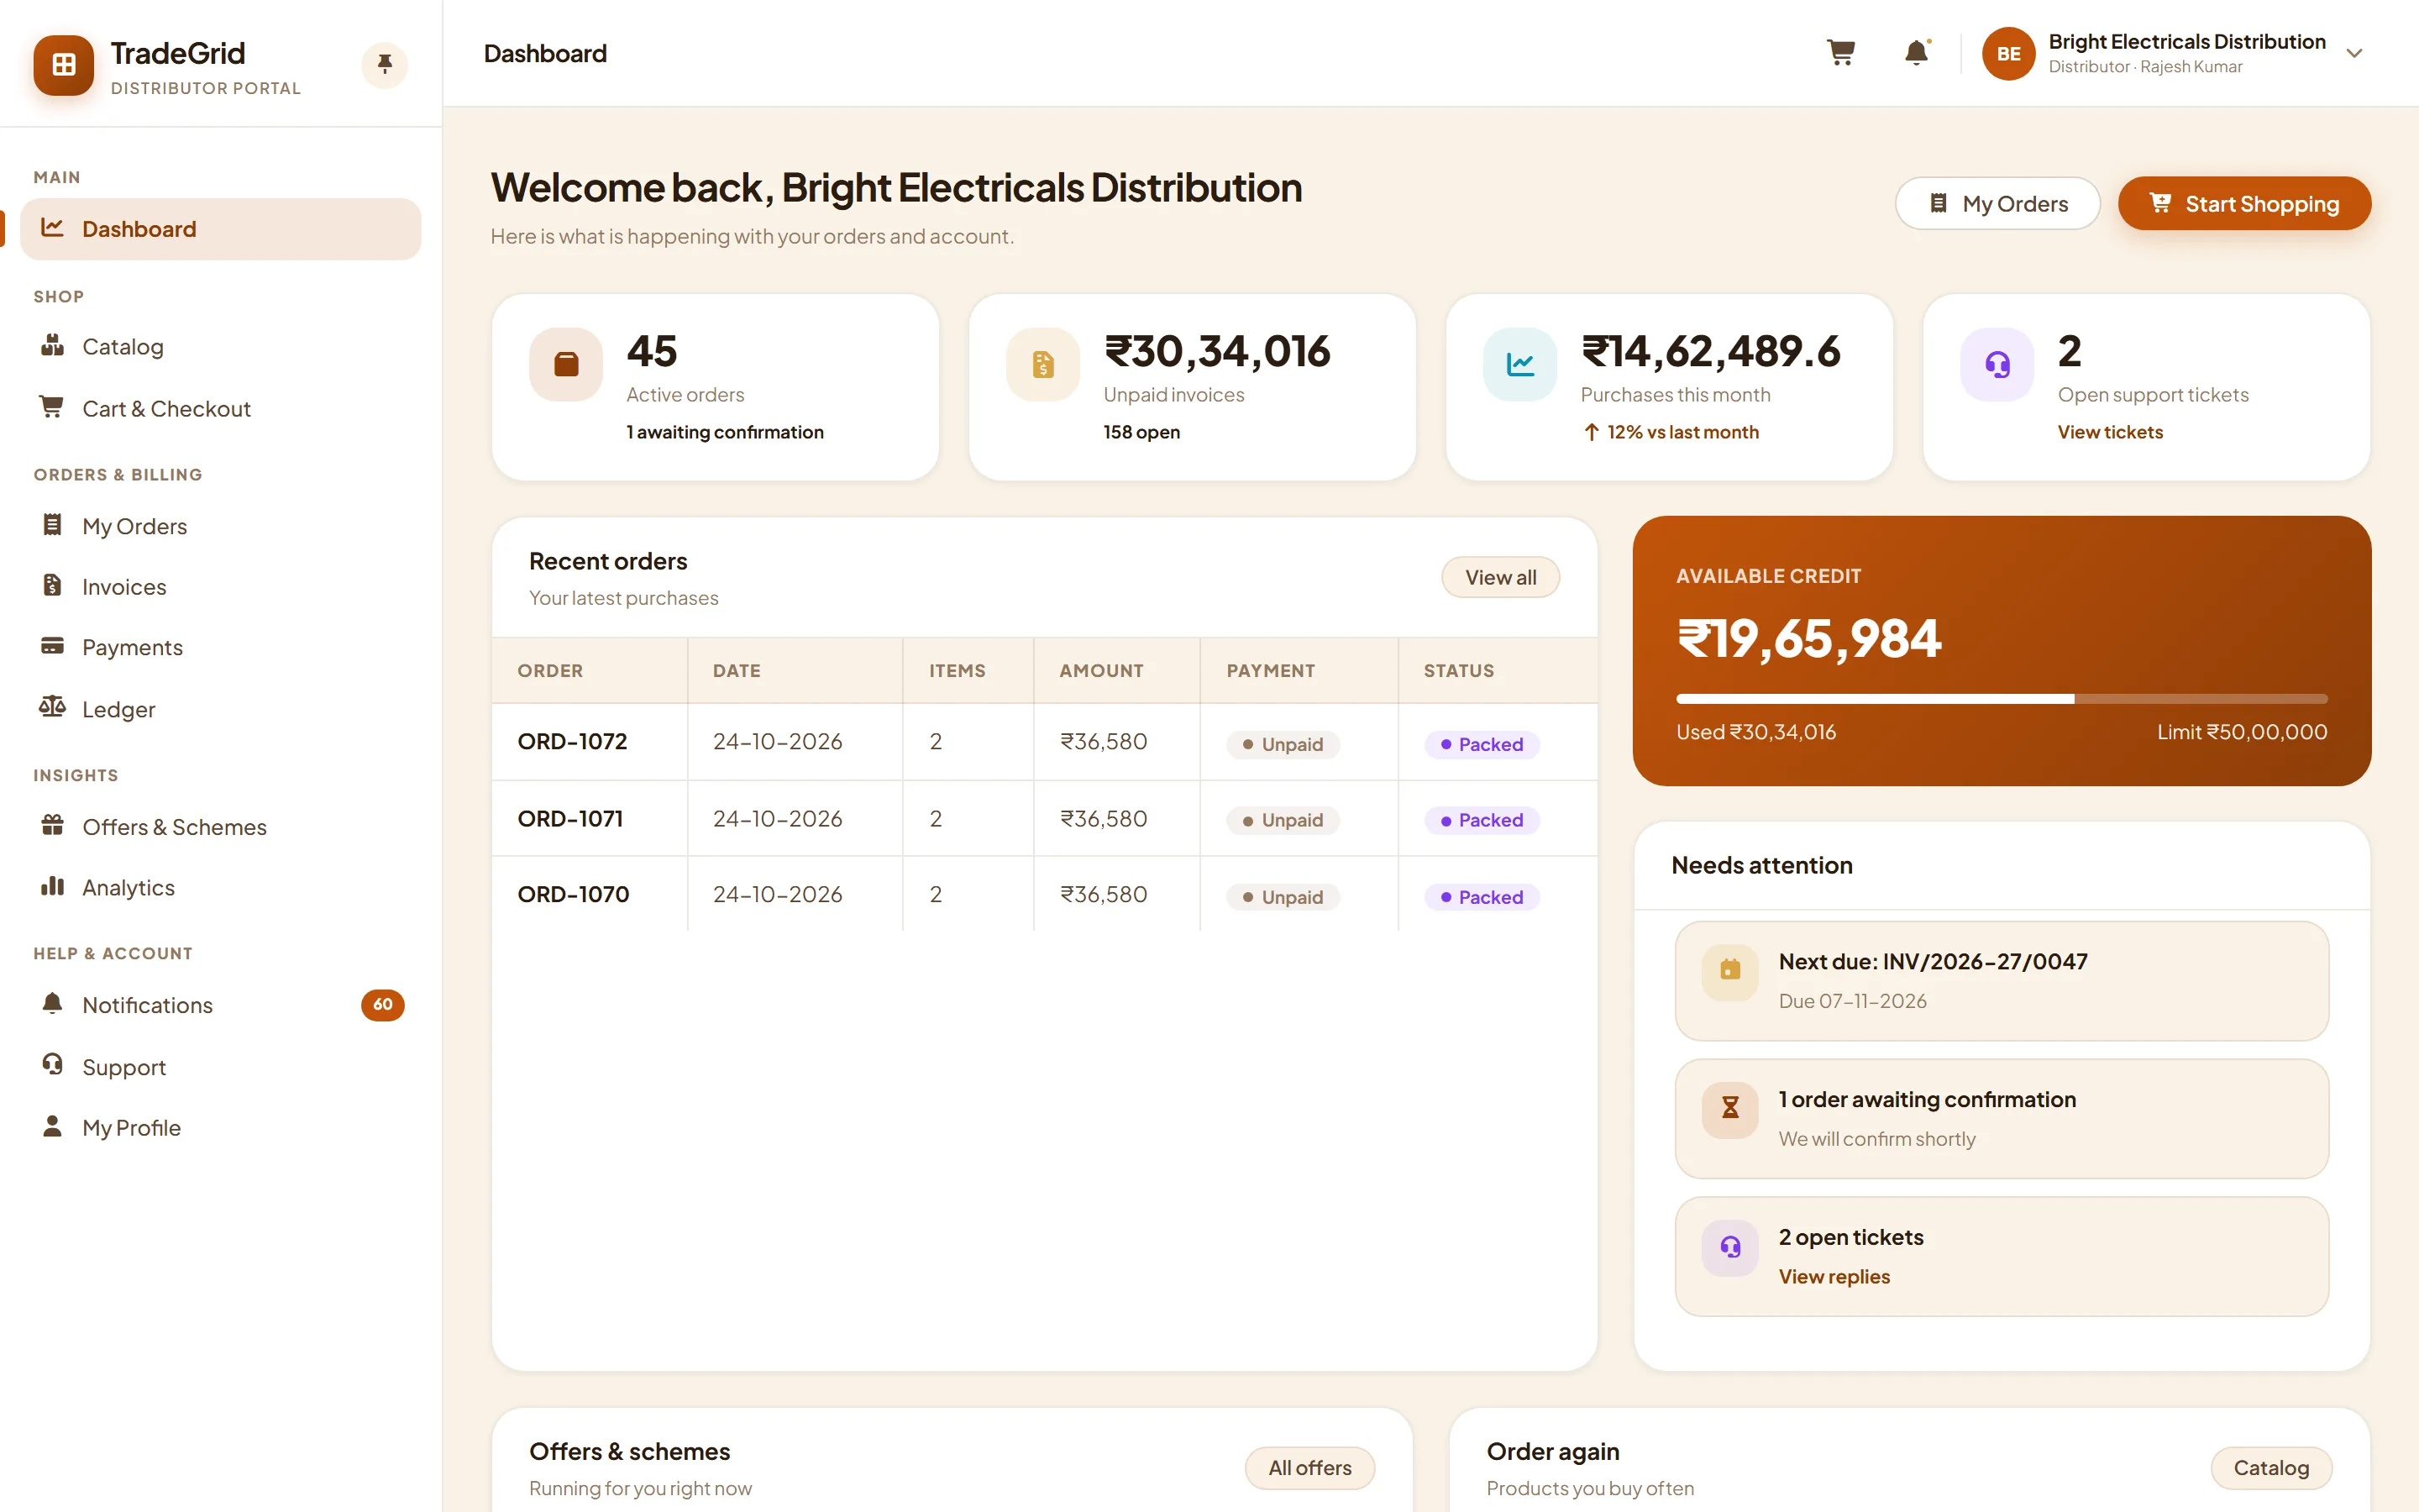Click the TradeGrid logo icon
The image size is (2419, 1512).
(63, 65)
